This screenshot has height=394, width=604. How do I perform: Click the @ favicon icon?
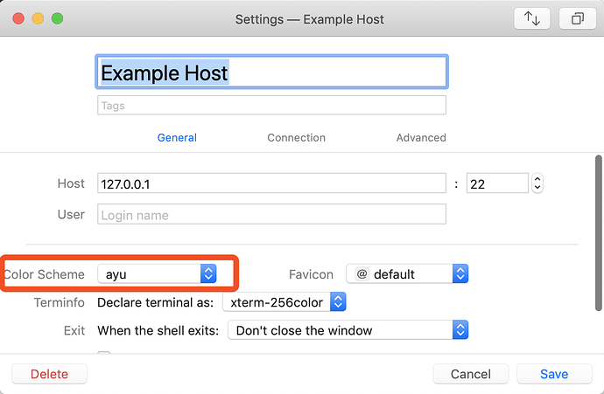coord(362,274)
